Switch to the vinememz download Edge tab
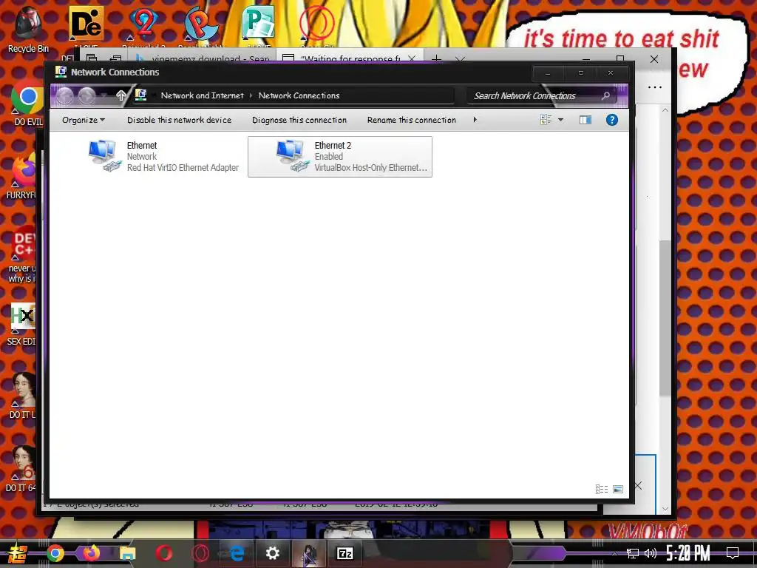Viewport: 757px width, 568px height. click(203, 58)
